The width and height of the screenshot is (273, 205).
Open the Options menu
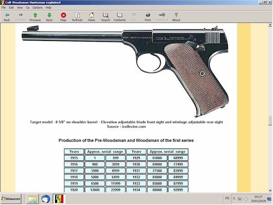tap(37, 8)
